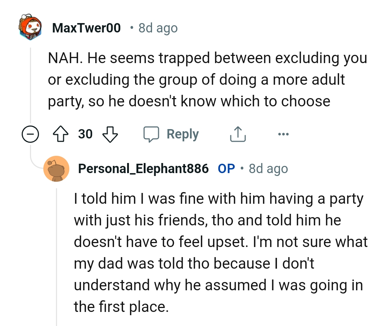This screenshot has width=390, height=326.
Task: Open the three-dot more options menu
Action: [x=283, y=134]
